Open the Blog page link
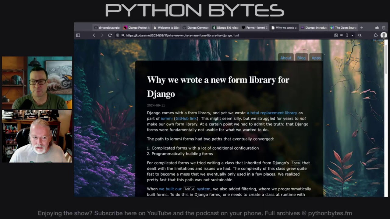The image size is (390, 219). pos(301,58)
